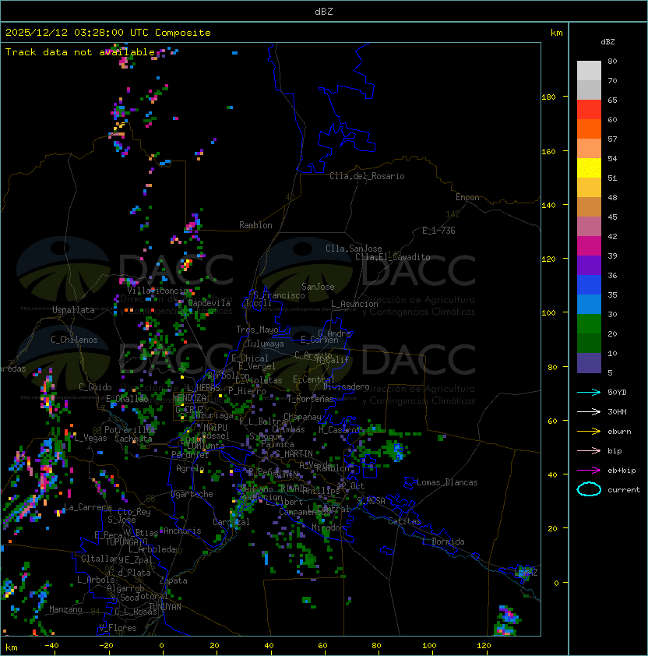Select the dusty pink 42-45 dBZ swatch
This screenshot has height=656, width=648.
coord(589,227)
